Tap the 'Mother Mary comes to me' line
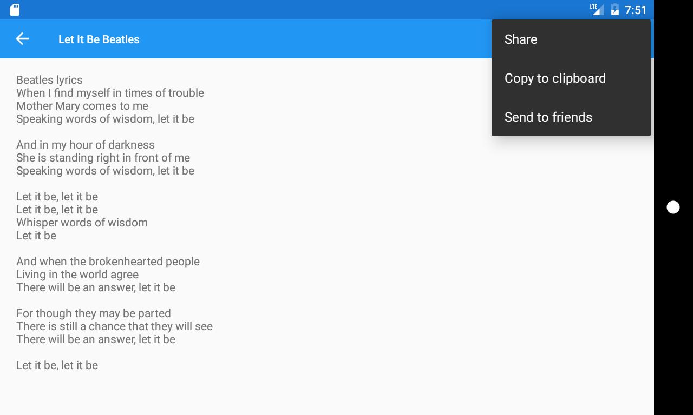The width and height of the screenshot is (693, 415). pos(82,106)
